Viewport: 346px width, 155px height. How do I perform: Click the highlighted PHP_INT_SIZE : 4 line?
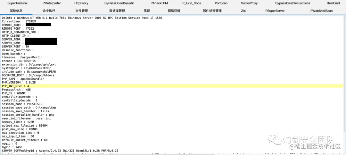pos(173,86)
